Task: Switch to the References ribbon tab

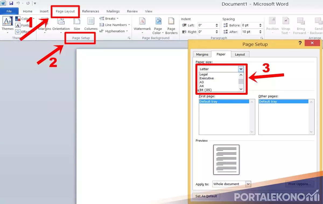Action: click(91, 11)
